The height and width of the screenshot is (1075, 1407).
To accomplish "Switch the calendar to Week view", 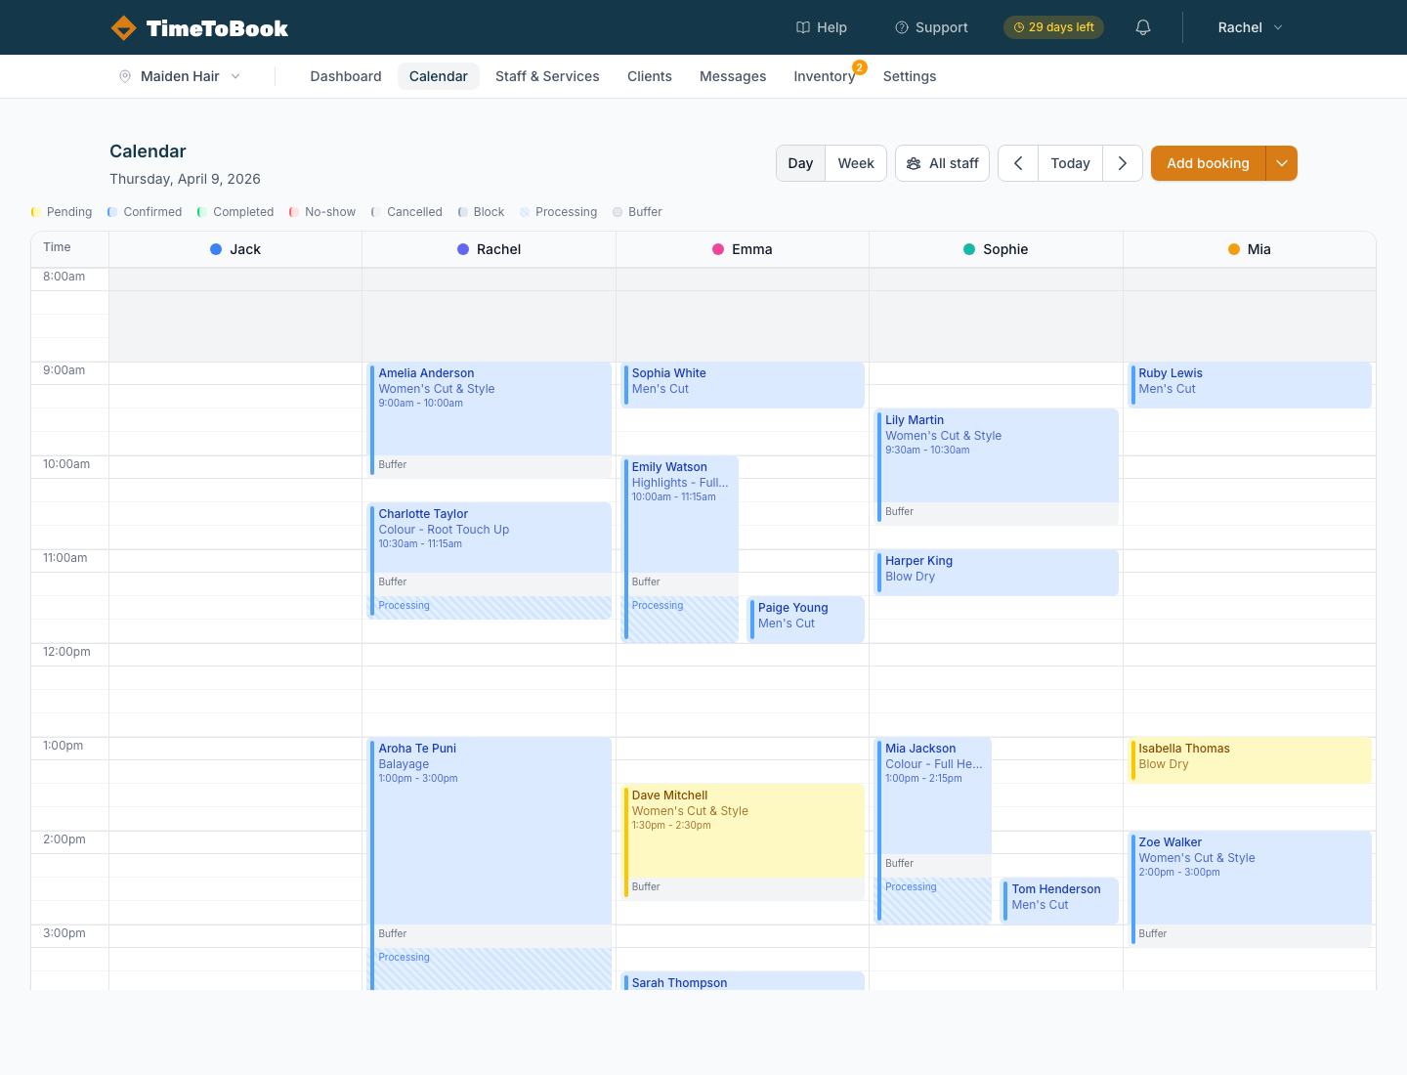I will click(855, 163).
